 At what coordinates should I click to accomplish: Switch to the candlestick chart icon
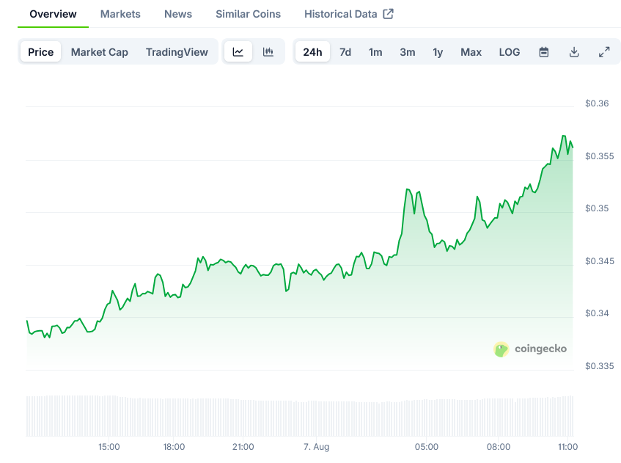point(268,52)
